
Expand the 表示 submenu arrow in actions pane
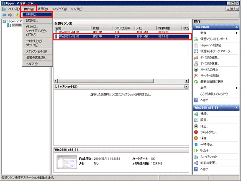click(237, 88)
